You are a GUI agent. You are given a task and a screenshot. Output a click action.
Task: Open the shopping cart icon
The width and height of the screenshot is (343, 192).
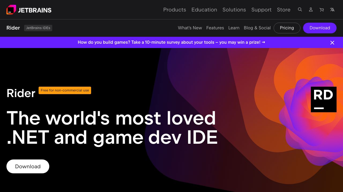pyautogui.click(x=322, y=10)
